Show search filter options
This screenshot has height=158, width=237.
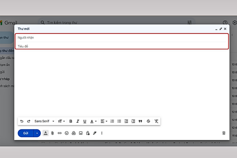(x=189, y=22)
